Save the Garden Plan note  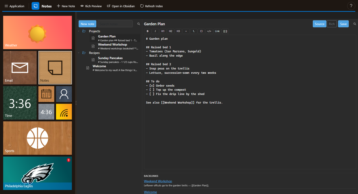click(x=343, y=24)
